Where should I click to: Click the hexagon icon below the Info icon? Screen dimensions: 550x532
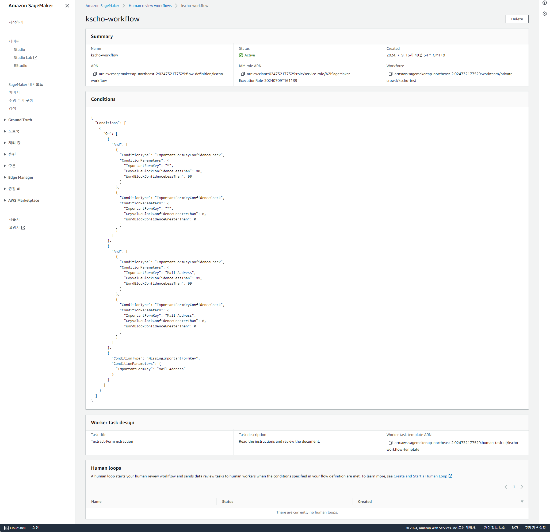click(545, 13)
